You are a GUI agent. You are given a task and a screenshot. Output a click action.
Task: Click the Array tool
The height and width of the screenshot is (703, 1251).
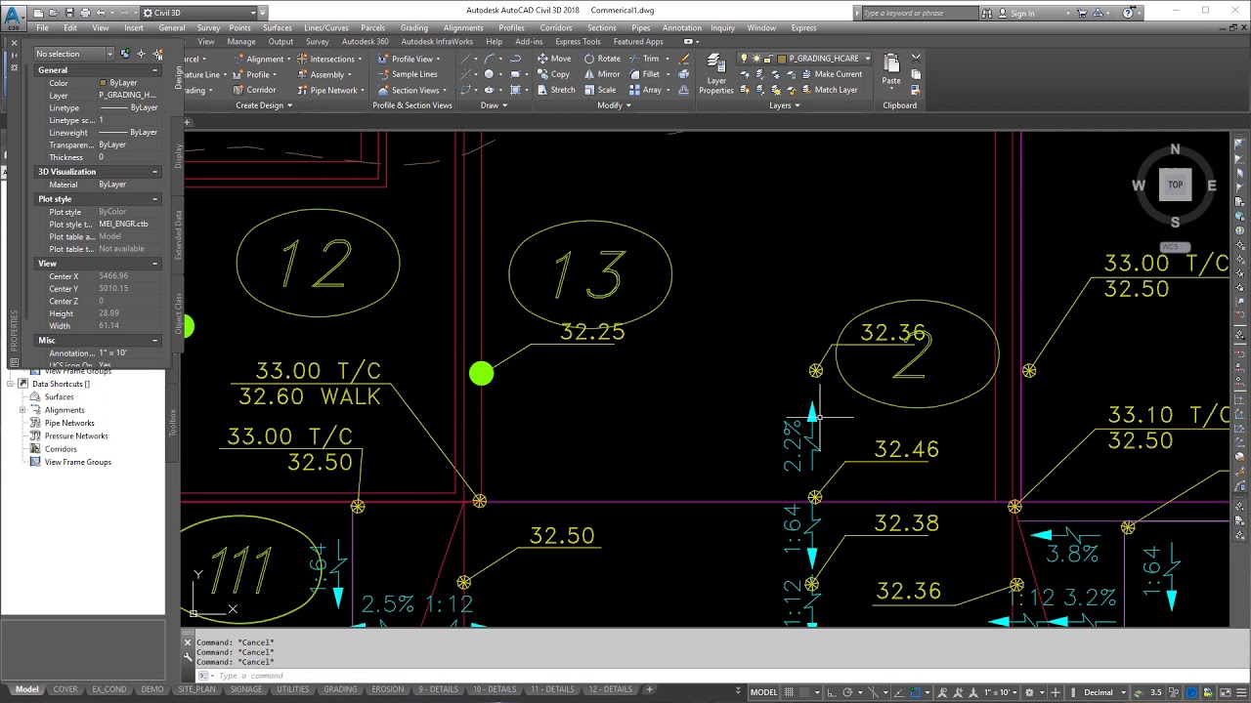pos(646,90)
